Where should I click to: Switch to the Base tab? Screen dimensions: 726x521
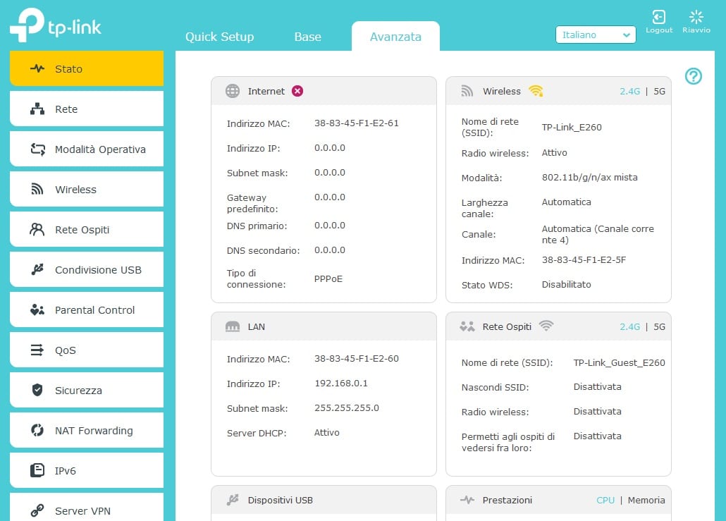(307, 37)
